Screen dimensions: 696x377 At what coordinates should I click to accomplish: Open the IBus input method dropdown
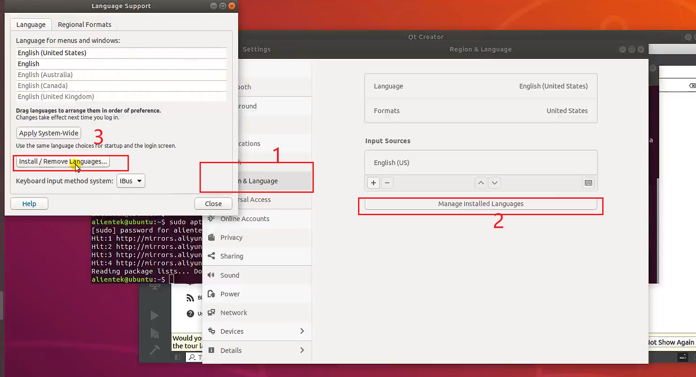click(131, 181)
